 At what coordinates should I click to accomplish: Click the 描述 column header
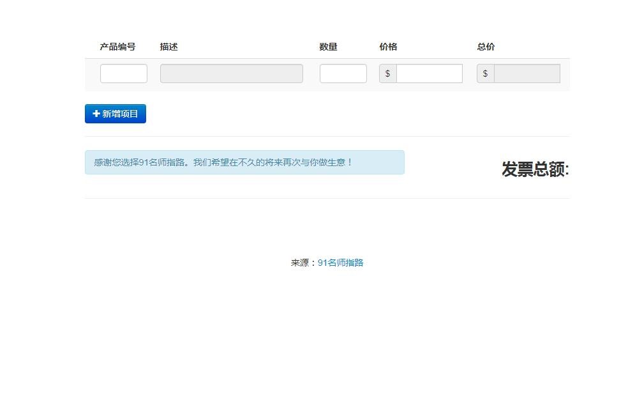pos(169,47)
